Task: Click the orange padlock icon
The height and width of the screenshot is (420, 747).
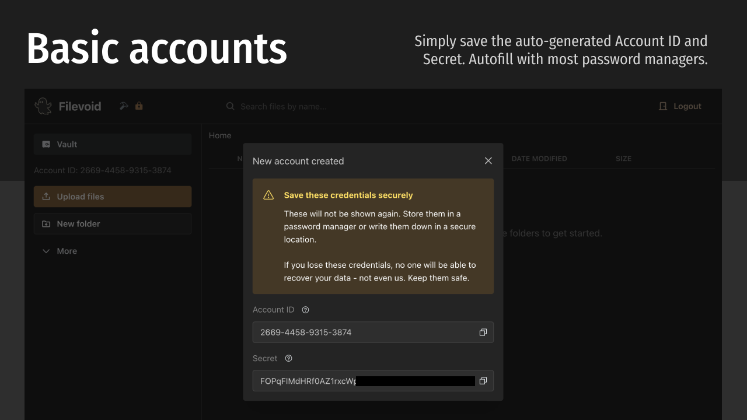Action: click(139, 106)
